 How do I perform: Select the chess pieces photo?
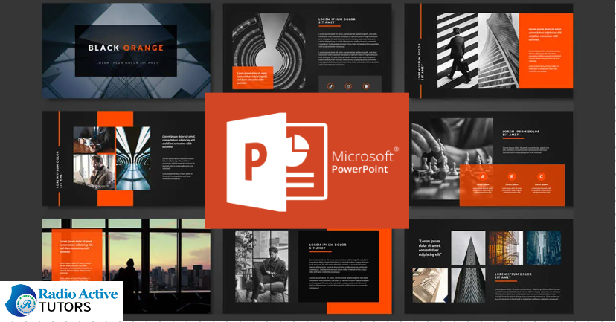click(x=452, y=157)
